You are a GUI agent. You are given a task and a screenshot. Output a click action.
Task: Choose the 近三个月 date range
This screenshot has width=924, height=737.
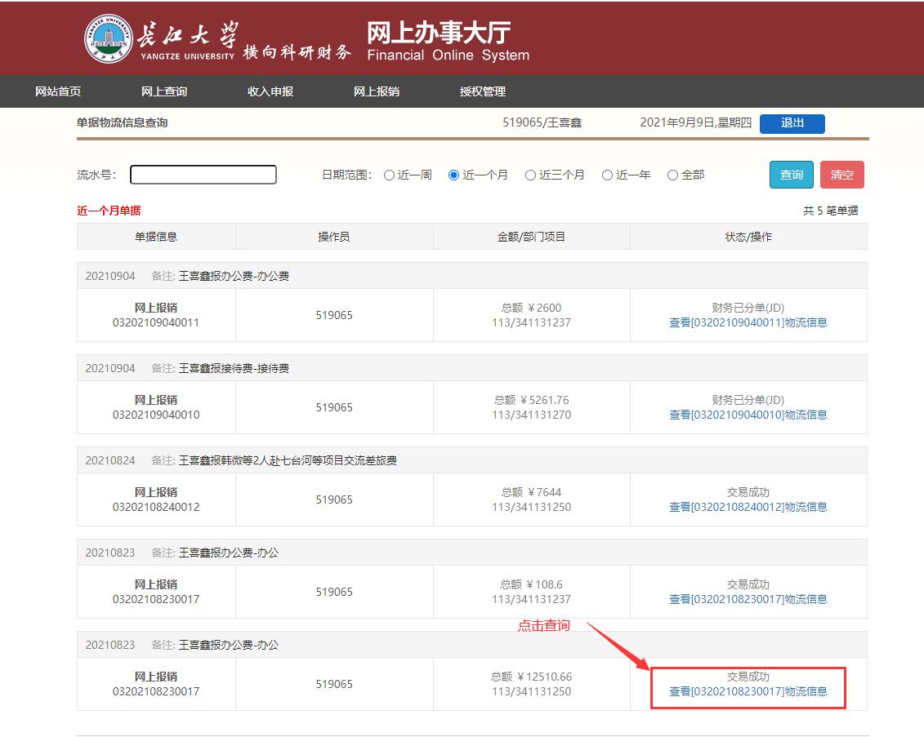pyautogui.click(x=530, y=175)
